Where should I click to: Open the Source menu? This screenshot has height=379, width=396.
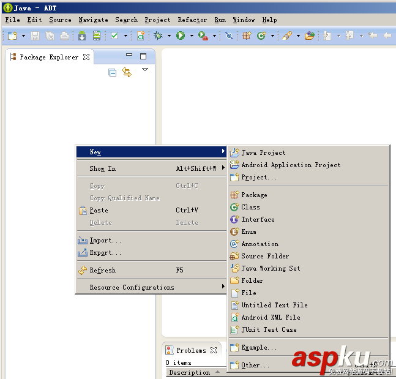(x=60, y=20)
